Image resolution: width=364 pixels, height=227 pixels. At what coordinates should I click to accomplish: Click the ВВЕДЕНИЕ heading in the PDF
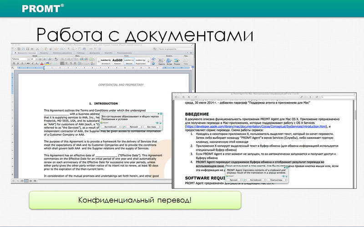pos(197,114)
